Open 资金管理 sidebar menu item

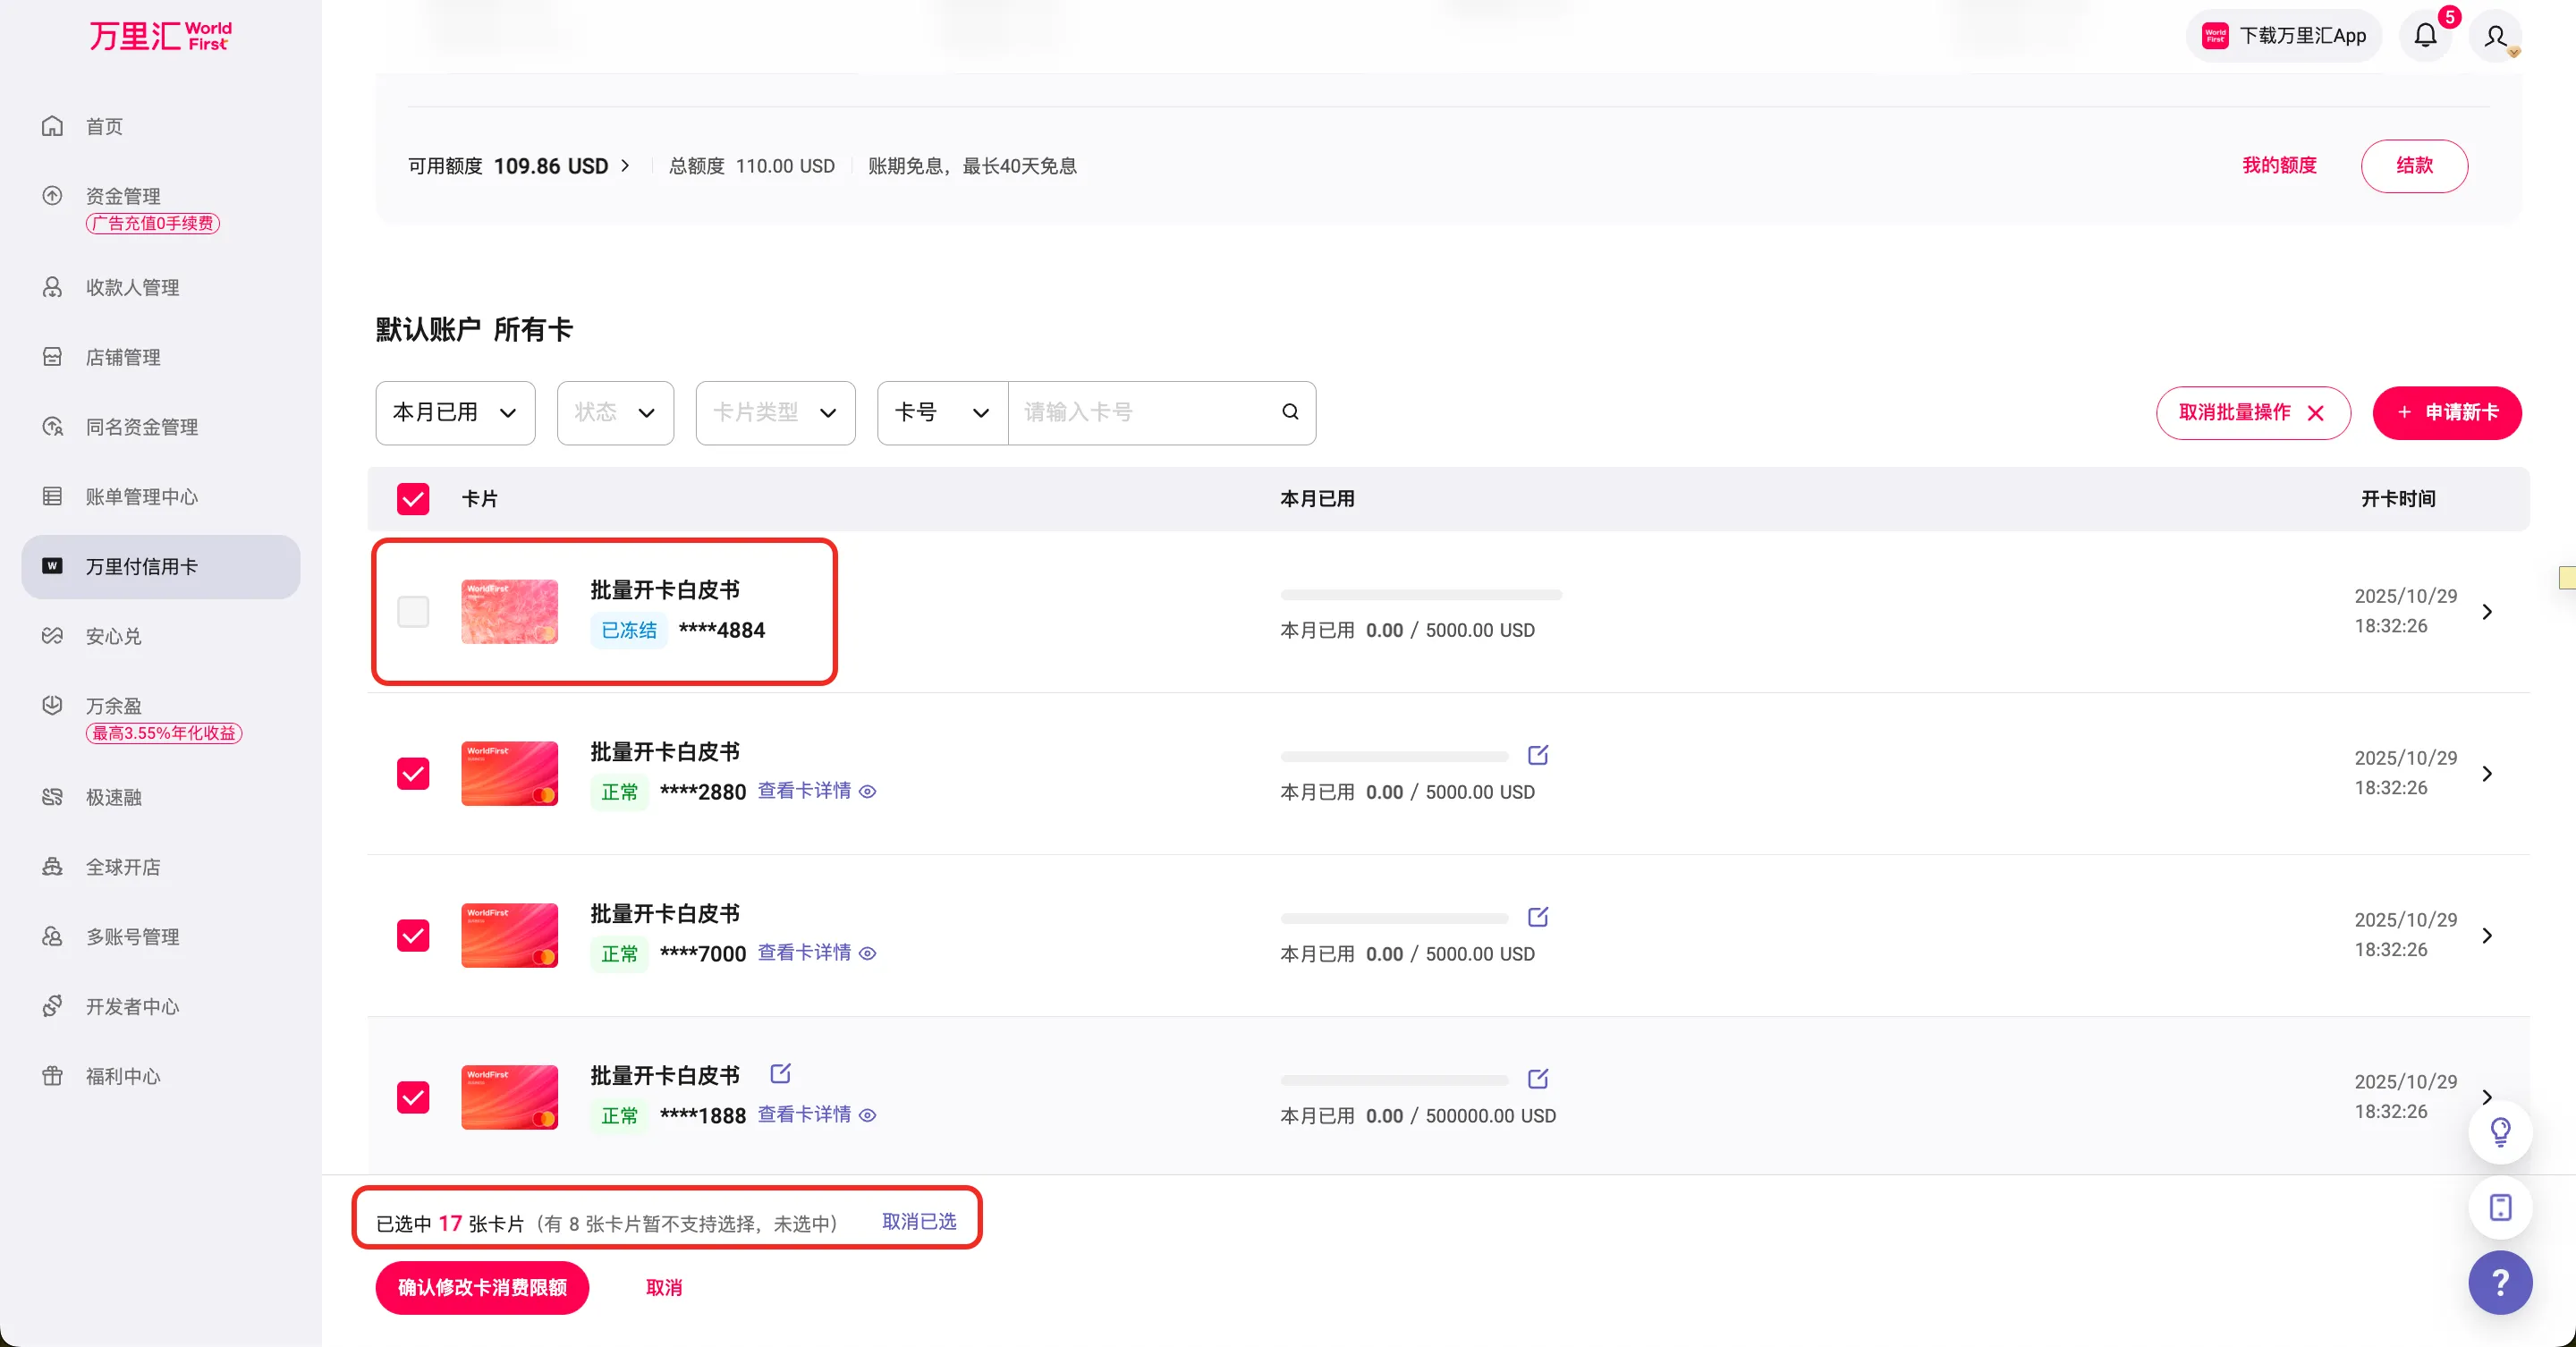[x=122, y=196]
